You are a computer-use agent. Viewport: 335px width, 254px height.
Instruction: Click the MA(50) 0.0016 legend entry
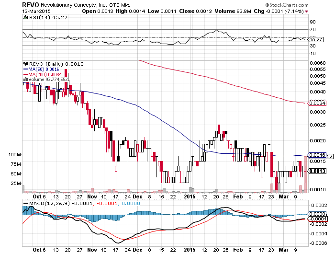[x=41, y=69]
